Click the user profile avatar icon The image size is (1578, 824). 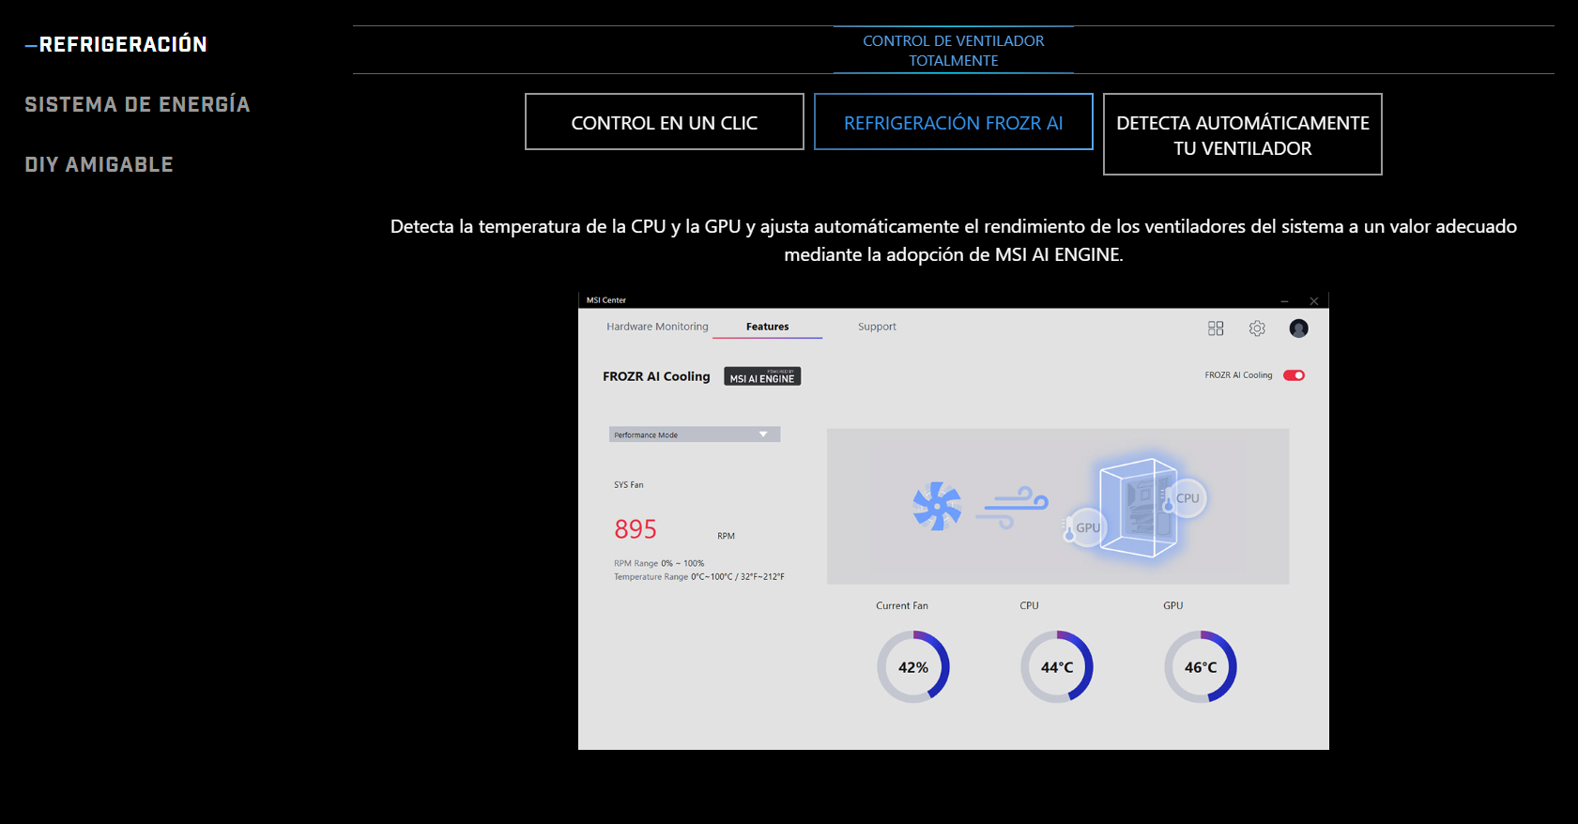pos(1298,328)
